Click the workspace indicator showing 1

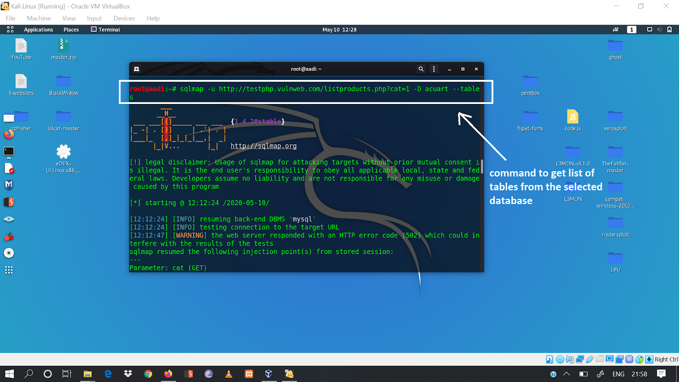coord(632,29)
